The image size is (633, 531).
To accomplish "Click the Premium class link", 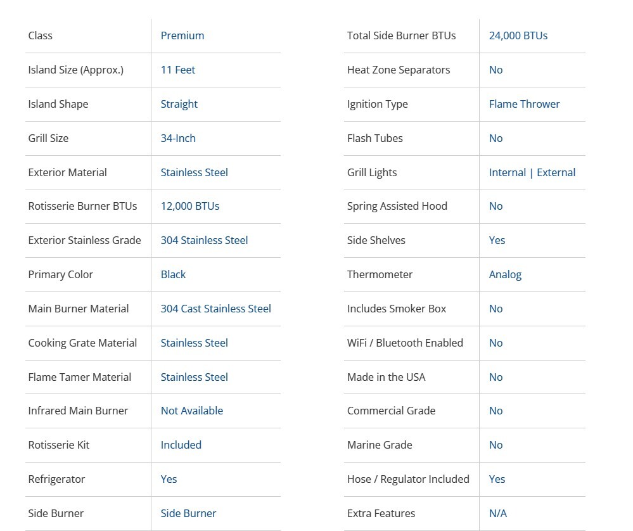I will [x=182, y=35].
